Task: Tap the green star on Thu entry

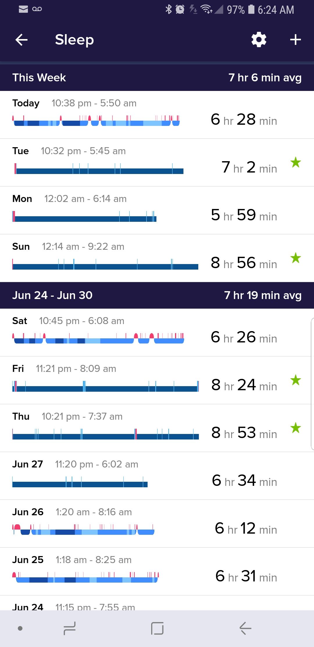Action: pyautogui.click(x=296, y=428)
